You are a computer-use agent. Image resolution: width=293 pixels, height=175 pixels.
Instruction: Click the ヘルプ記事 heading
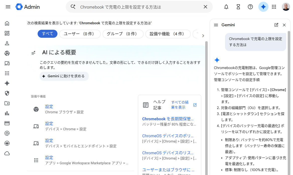click(x=159, y=105)
